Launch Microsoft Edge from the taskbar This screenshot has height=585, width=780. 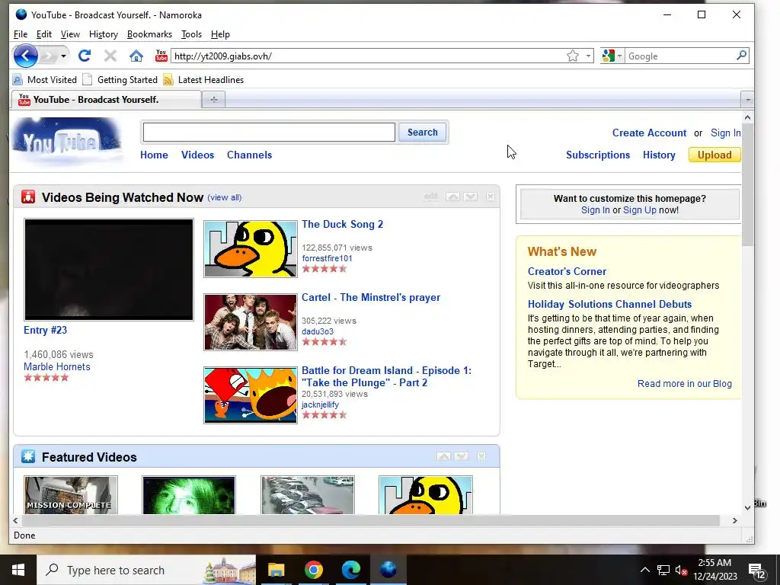[350, 570]
